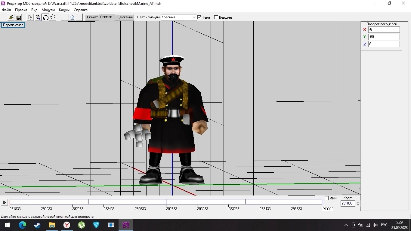Open uTorrent from the taskbar

click(x=82, y=225)
